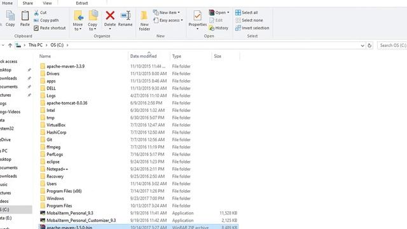Select the apache-tomcat-8.0.36 folder

pyautogui.click(x=139, y=103)
